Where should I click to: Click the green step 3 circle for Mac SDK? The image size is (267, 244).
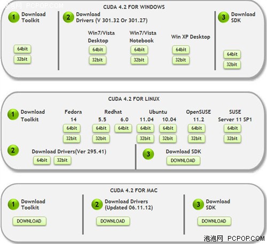pyautogui.click(x=198, y=204)
